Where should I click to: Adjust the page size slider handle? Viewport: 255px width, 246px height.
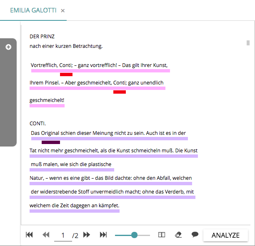click(134, 235)
